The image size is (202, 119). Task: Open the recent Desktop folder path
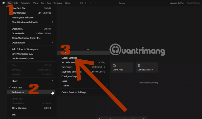(x=148, y=83)
